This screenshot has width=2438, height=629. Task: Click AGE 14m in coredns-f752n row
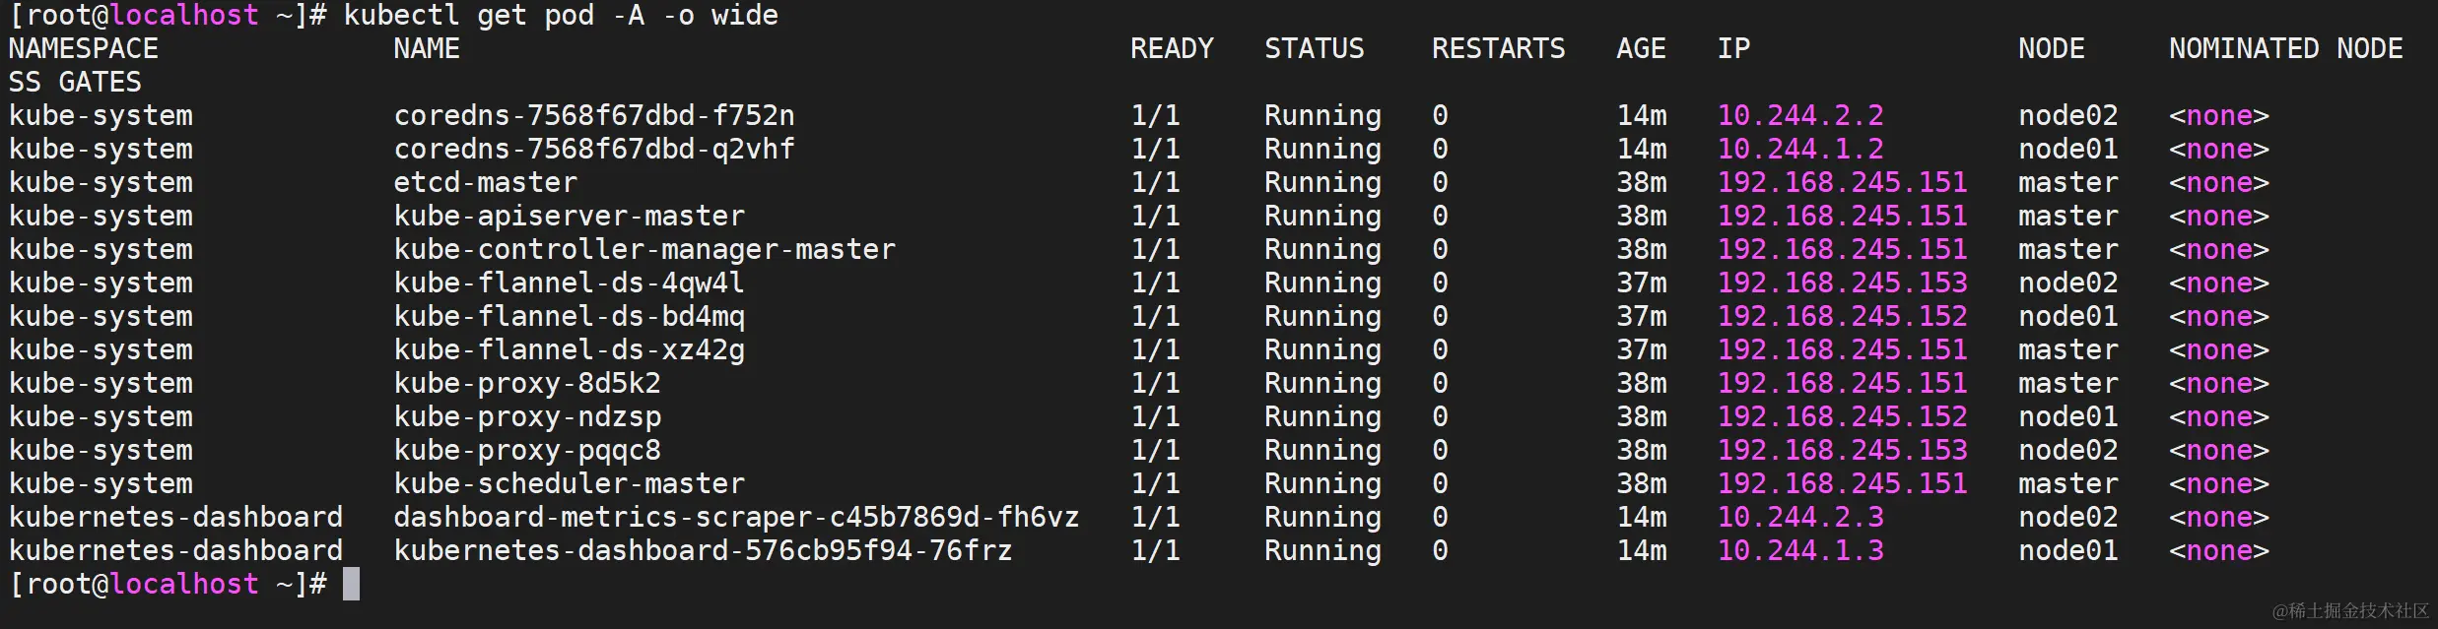1642,115
